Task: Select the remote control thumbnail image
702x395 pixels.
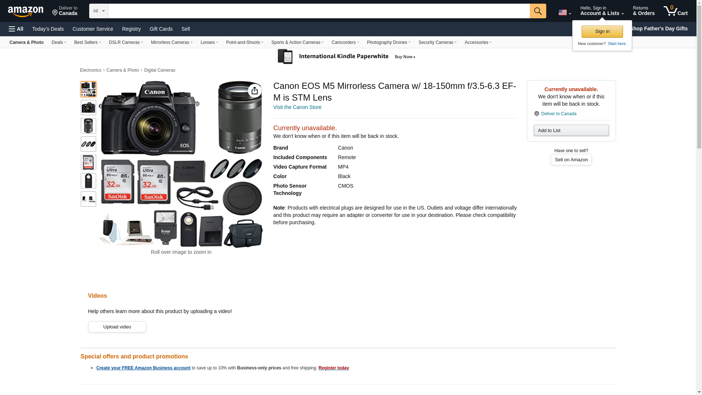Action: 88,181
